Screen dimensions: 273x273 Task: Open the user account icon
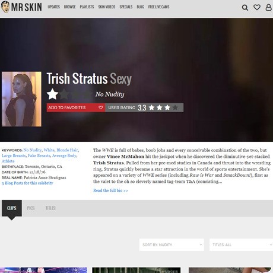(x=268, y=8)
